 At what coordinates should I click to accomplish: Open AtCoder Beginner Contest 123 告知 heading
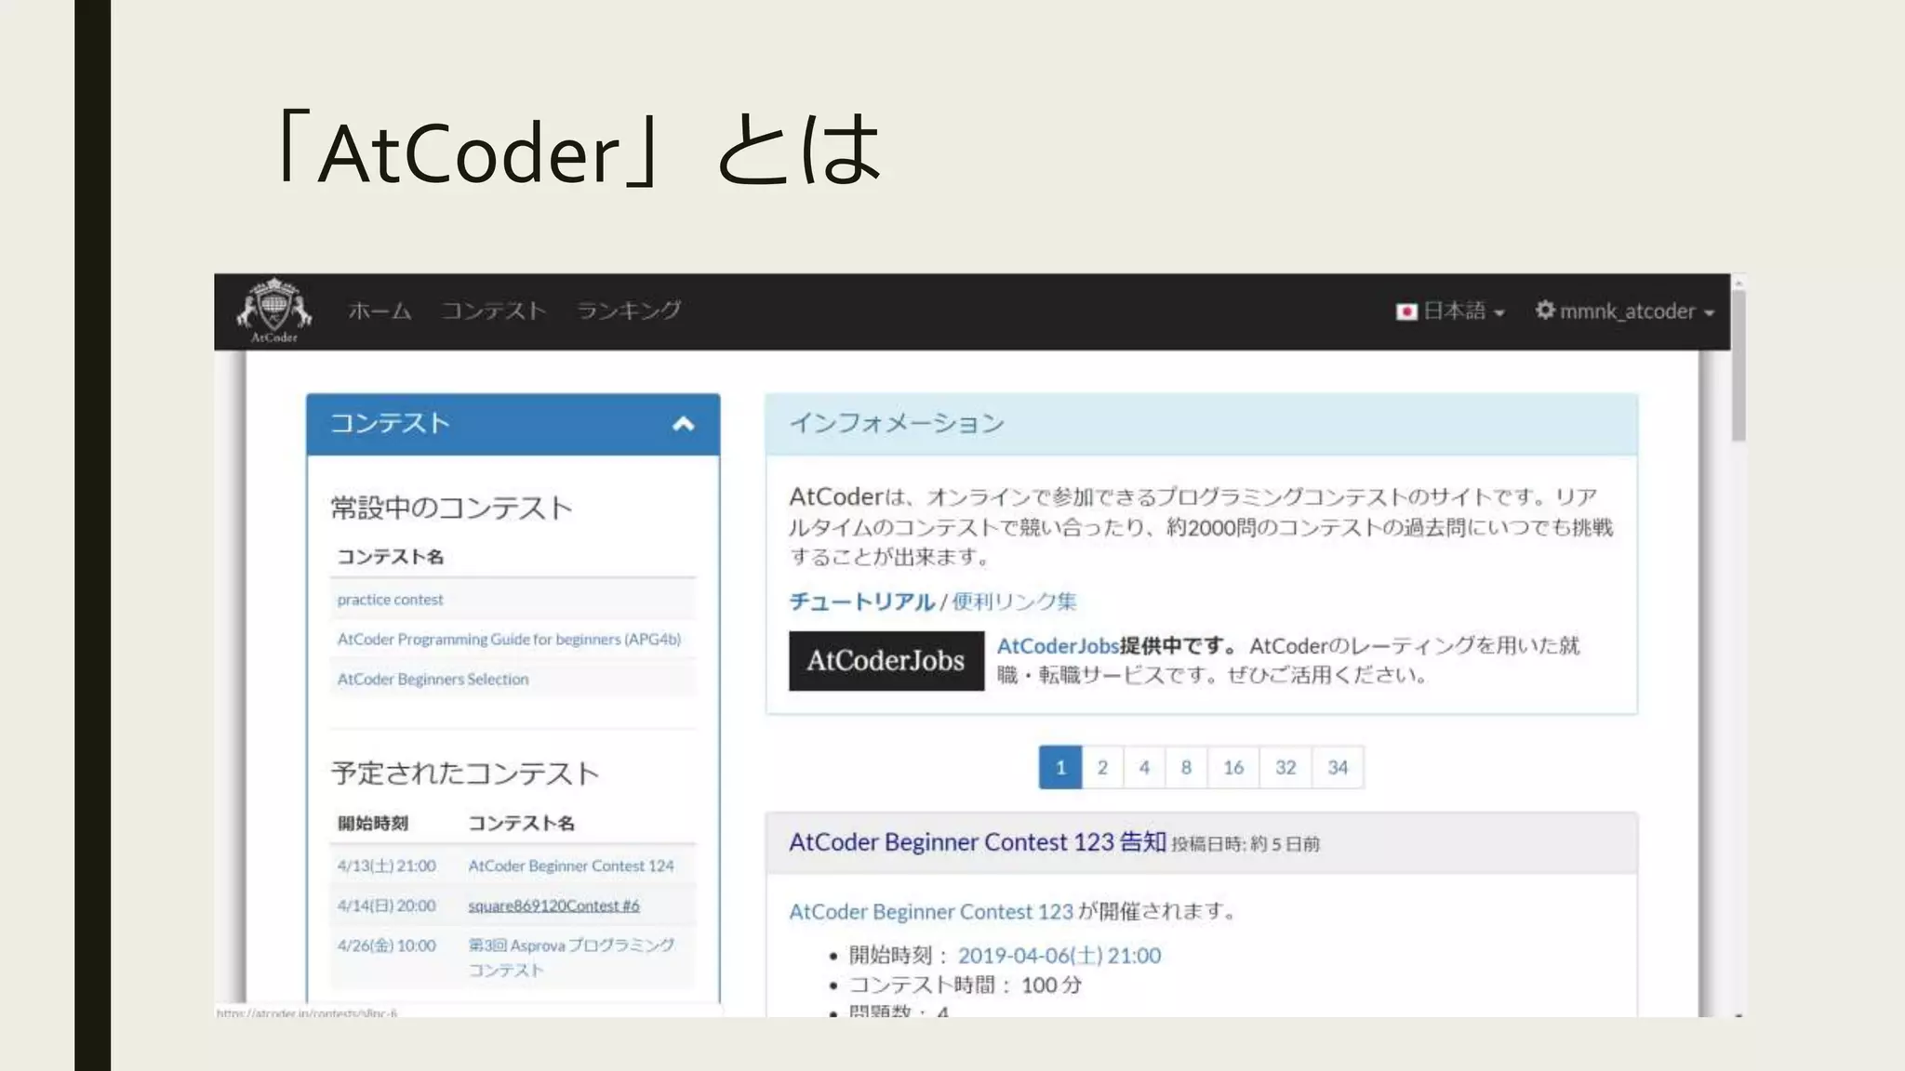[x=977, y=842]
